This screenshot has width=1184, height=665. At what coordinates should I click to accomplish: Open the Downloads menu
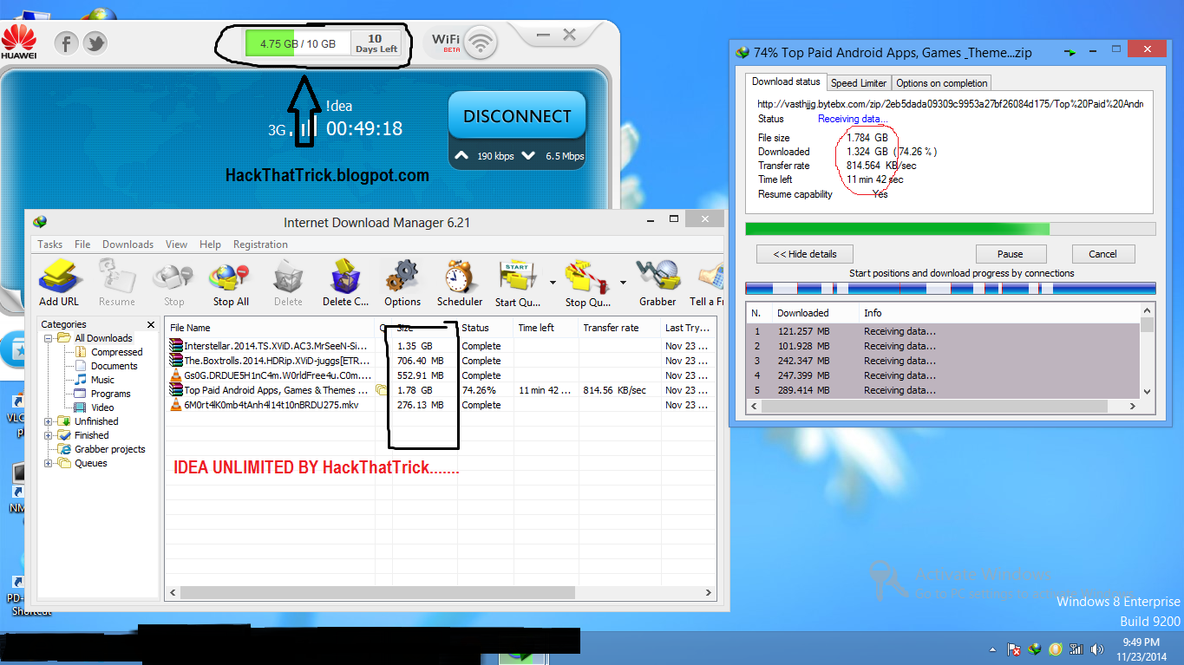click(x=128, y=244)
